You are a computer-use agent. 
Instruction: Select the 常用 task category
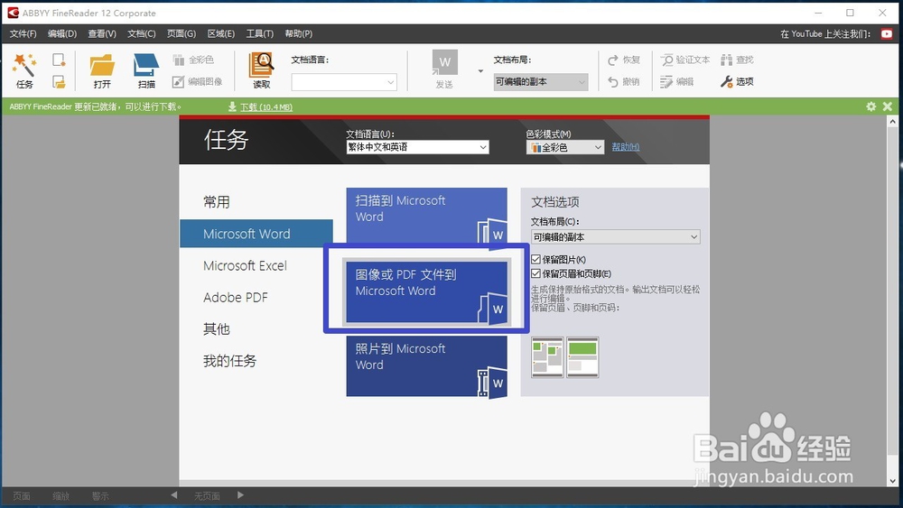tap(217, 202)
